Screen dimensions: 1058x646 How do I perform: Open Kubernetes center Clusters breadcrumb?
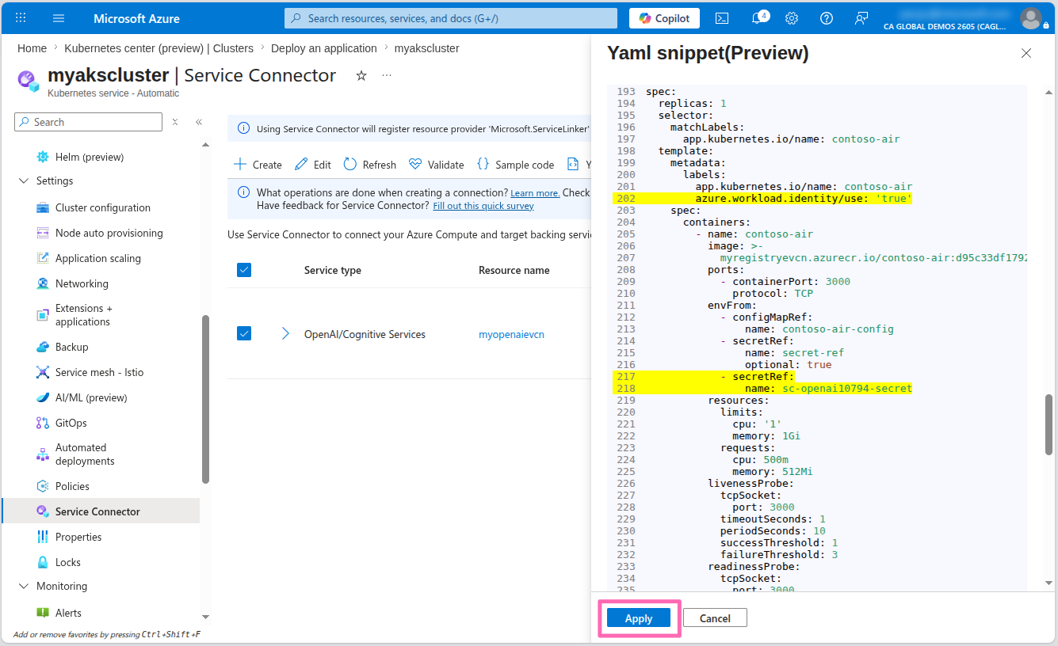click(159, 48)
